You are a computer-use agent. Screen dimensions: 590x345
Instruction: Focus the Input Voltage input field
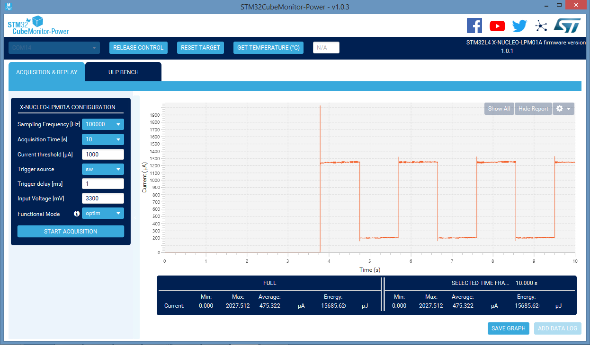tap(103, 198)
